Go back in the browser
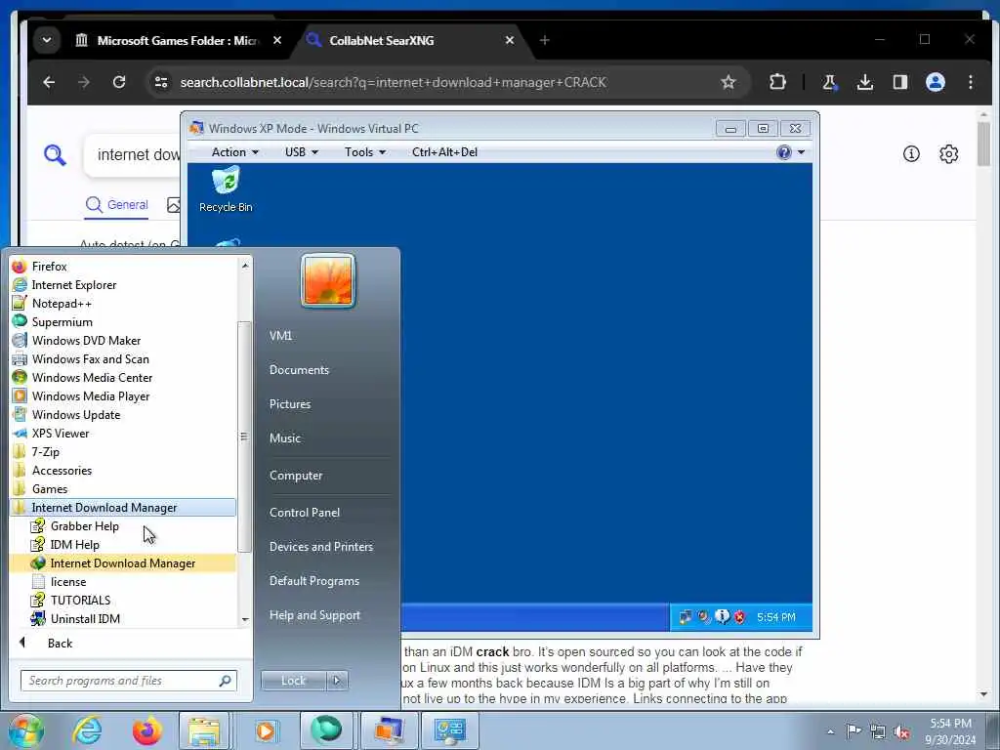The width and height of the screenshot is (1000, 750). click(x=49, y=82)
